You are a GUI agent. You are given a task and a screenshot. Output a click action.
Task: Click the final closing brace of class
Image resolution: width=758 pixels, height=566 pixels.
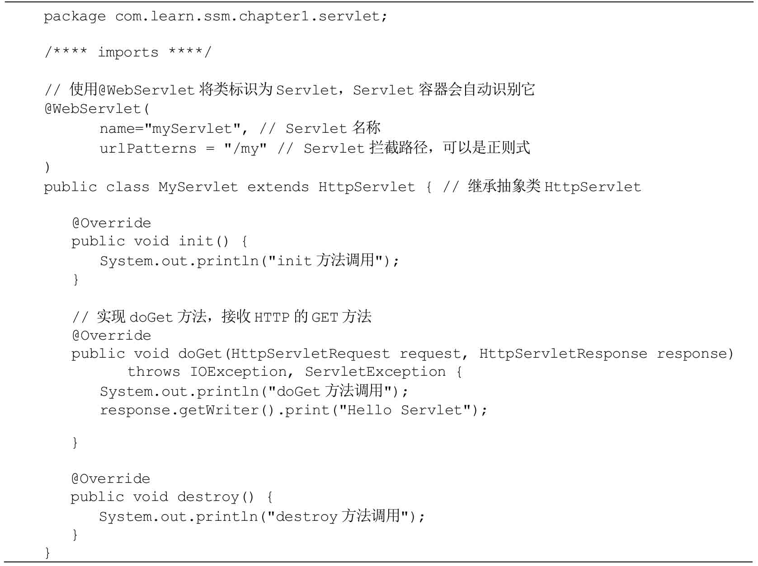[x=47, y=552]
